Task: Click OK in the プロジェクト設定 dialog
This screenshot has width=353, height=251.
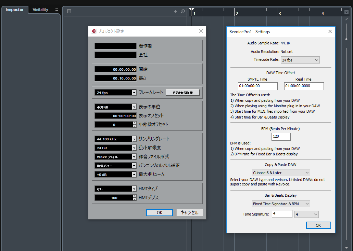Action: pyautogui.click(x=160, y=213)
